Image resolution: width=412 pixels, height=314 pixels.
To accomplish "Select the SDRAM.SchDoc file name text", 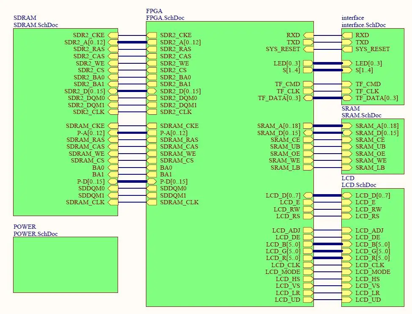I will click(x=36, y=25).
